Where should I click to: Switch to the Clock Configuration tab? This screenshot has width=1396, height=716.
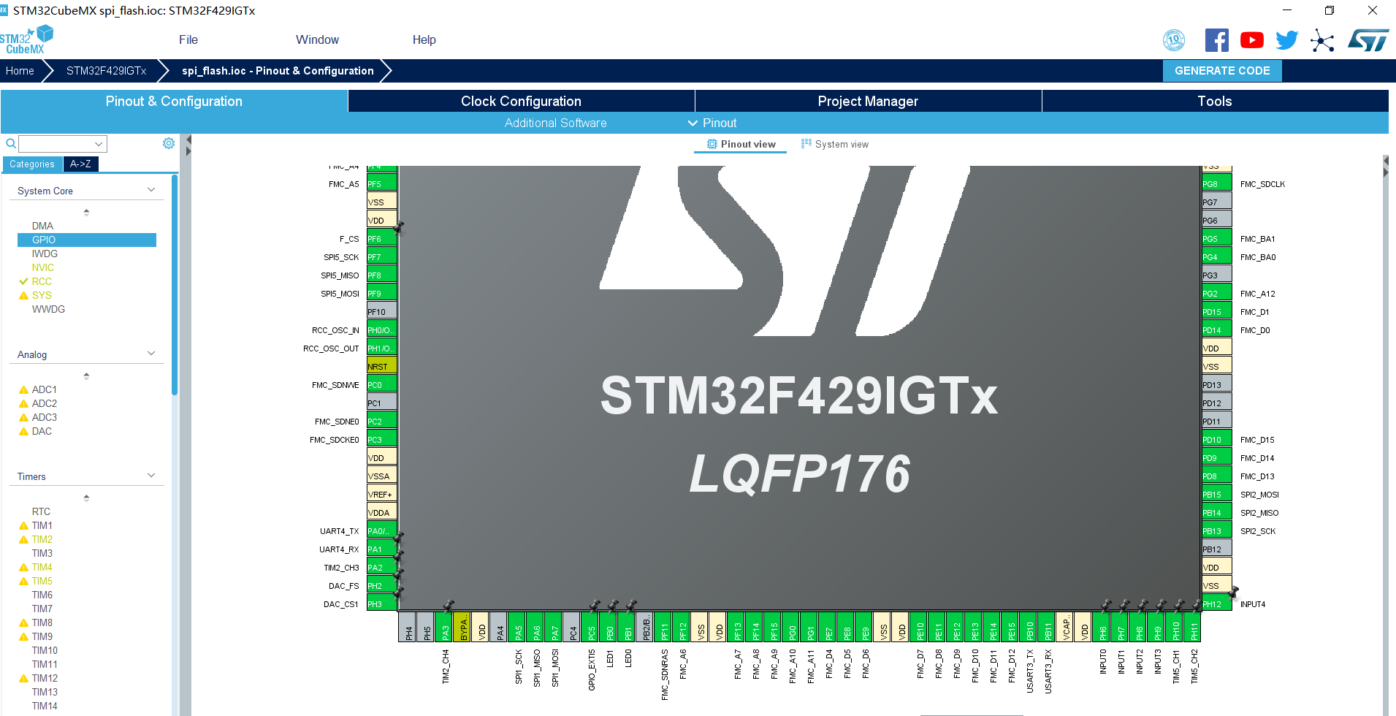pyautogui.click(x=520, y=101)
